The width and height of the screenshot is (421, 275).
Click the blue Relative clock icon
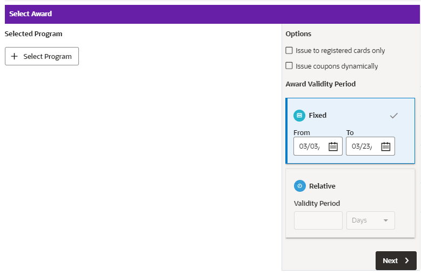300,186
